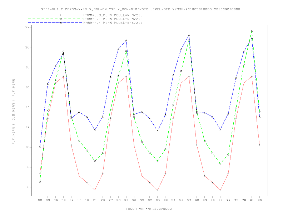Viewport: 283px width, 218px height.
Task: Click x-axis tick label 63
Action: point(205,200)
